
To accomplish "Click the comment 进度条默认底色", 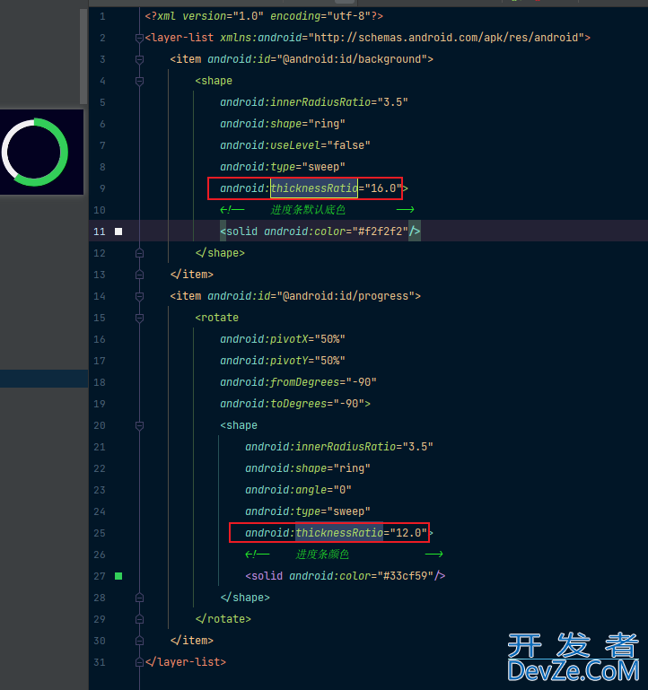I will [308, 210].
